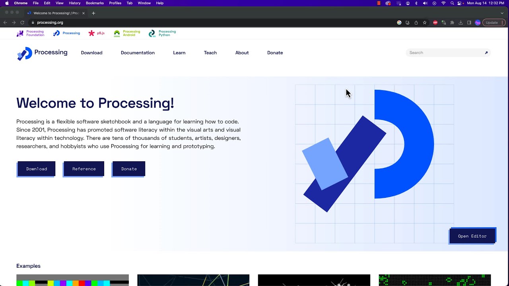509x286 pixels.
Task: Click the browser Forward arrow
Action: click(x=14, y=23)
